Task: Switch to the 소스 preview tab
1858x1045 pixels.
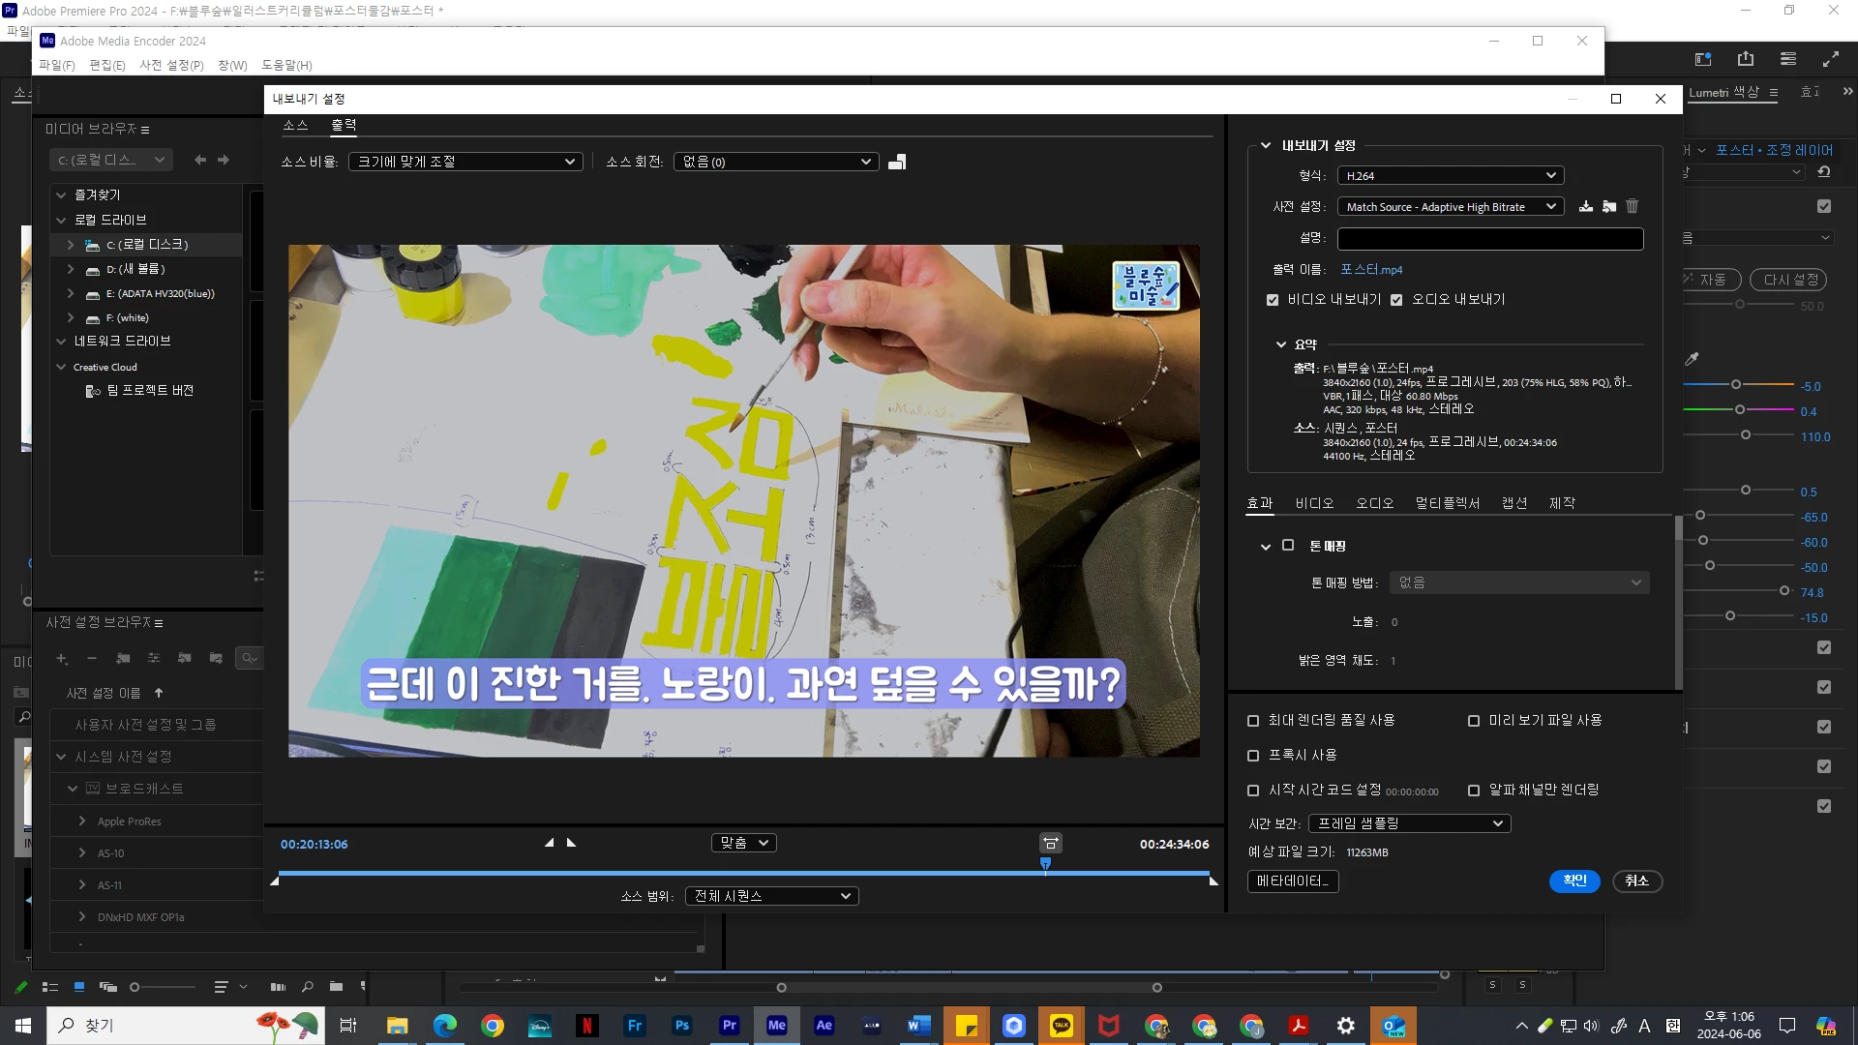Action: click(x=295, y=125)
